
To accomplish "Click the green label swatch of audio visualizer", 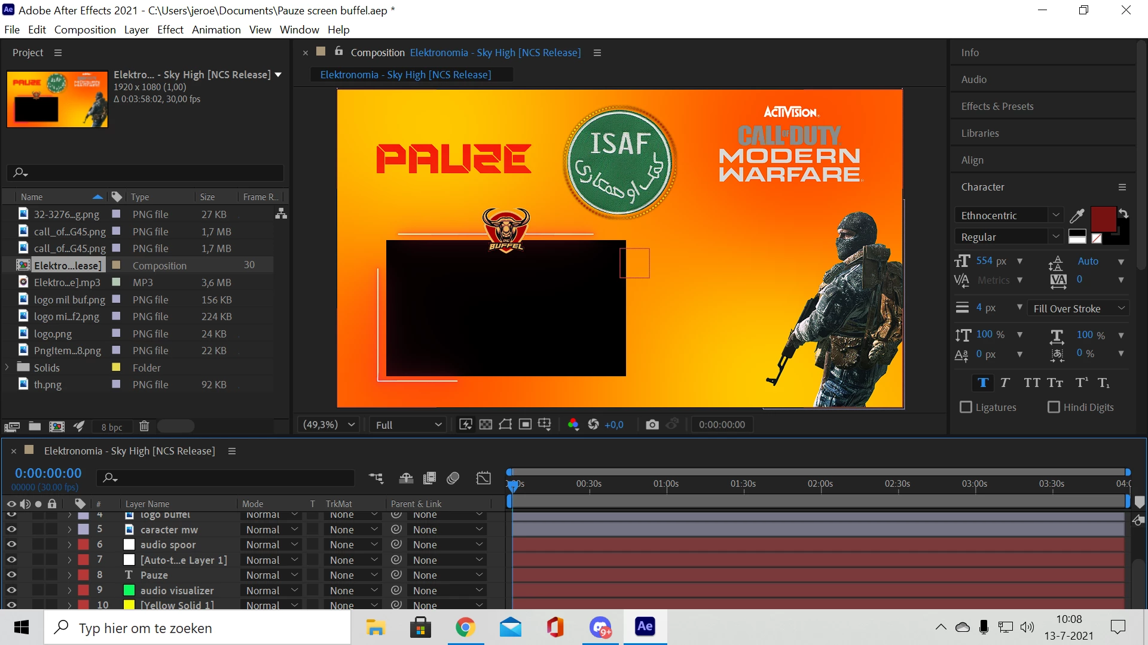I will point(129,590).
